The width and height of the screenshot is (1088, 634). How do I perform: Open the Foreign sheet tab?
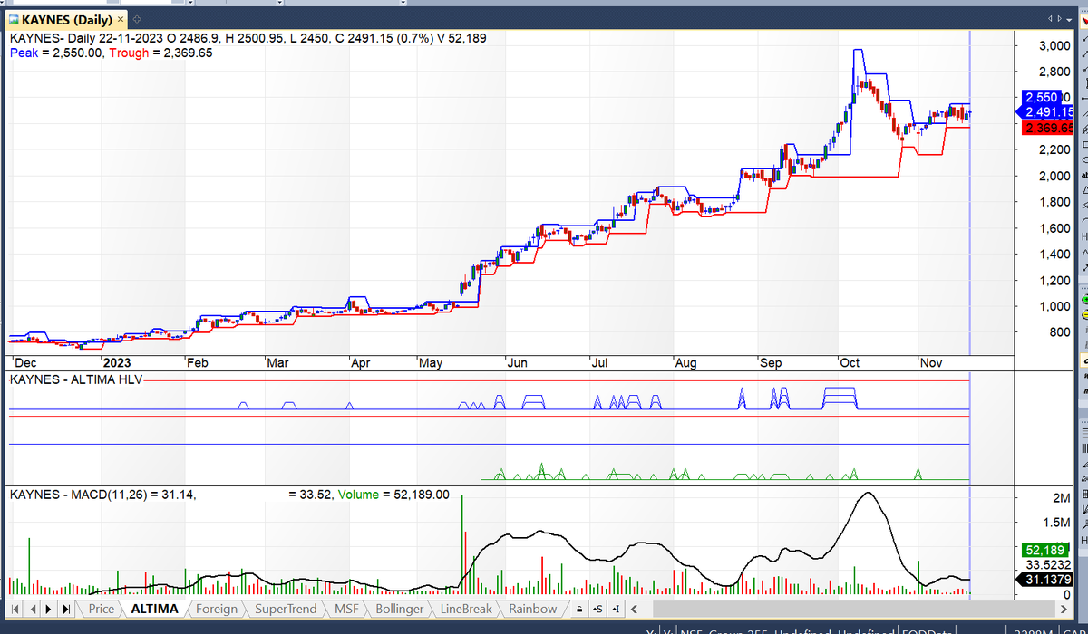[216, 609]
